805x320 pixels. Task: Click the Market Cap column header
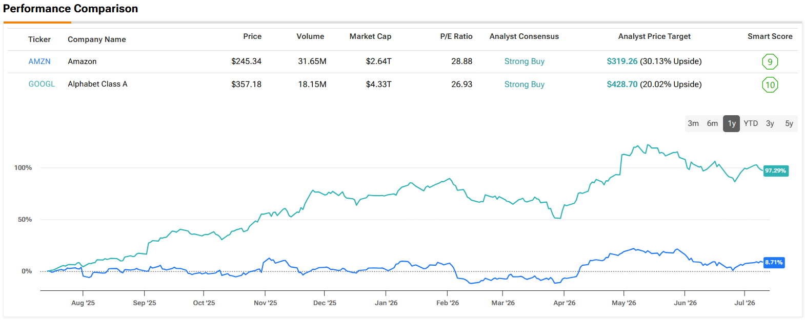pyautogui.click(x=370, y=36)
